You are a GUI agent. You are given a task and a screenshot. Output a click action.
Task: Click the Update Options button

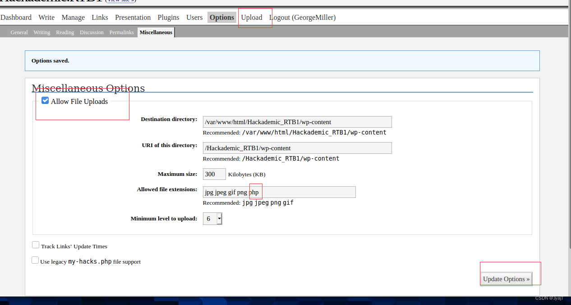[506, 279]
